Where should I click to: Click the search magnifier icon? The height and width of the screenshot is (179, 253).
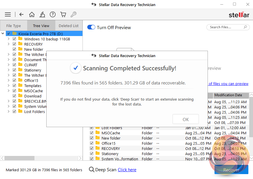245,27
